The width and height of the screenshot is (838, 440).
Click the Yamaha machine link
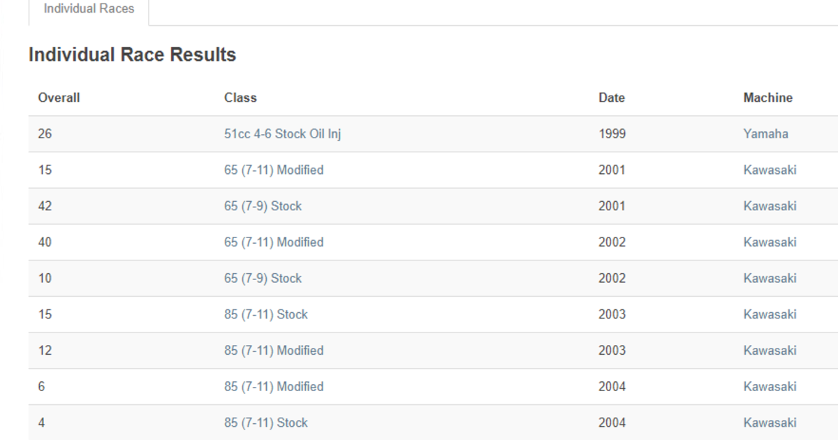(x=765, y=134)
